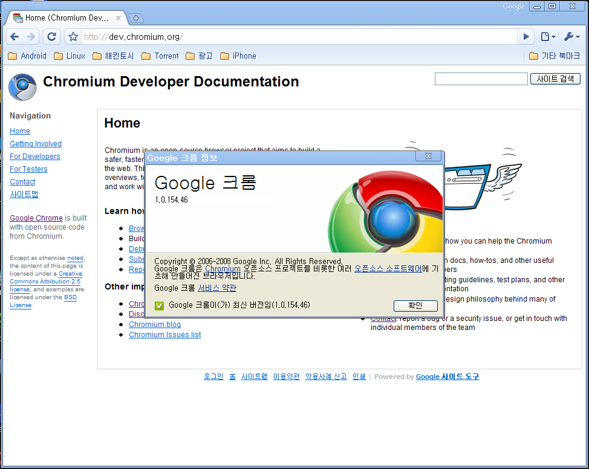Click the version text 1.0.154.46
This screenshot has width=589, height=469.
point(171,200)
